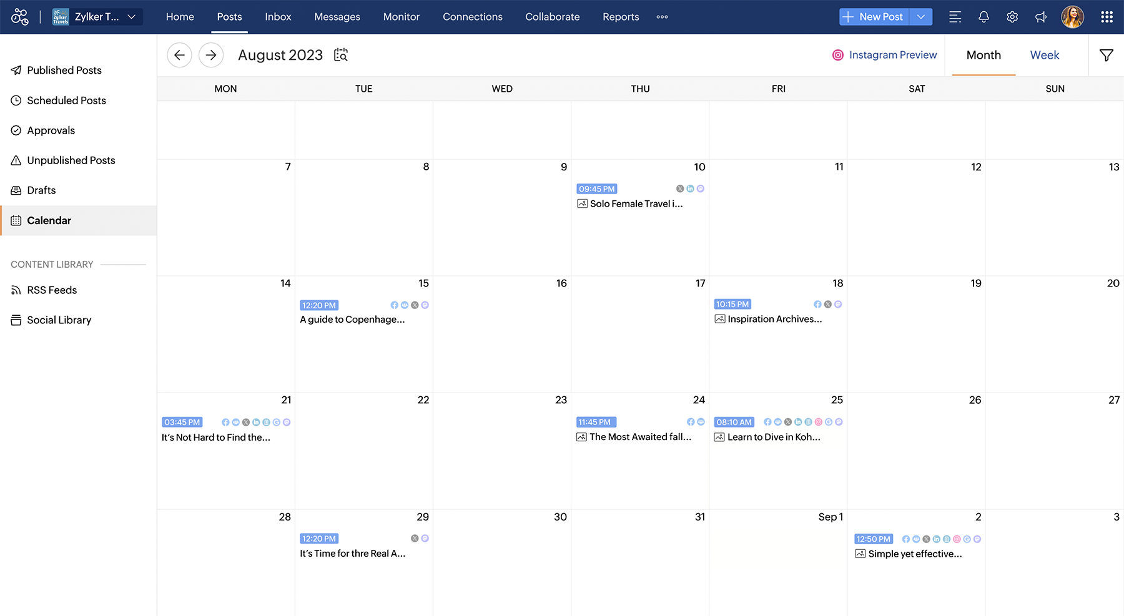This screenshot has width=1124, height=616.
Task: Click the Instagram icon beside Instagram Preview
Action: point(838,55)
